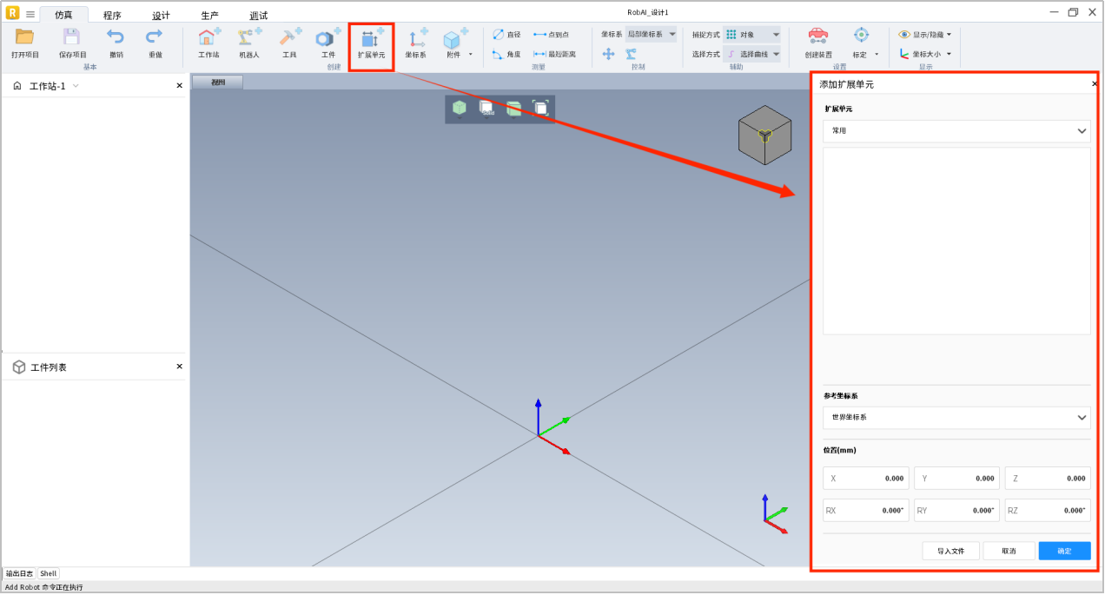Click the 保存项目 (Save Project) icon
1105x595 pixels.
pos(72,37)
